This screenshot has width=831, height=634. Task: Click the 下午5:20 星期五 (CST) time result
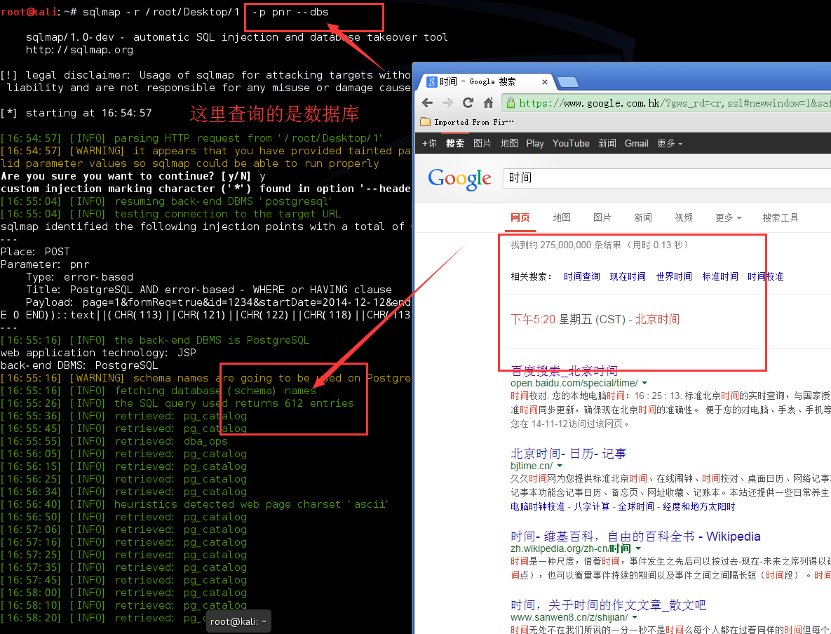(595, 319)
